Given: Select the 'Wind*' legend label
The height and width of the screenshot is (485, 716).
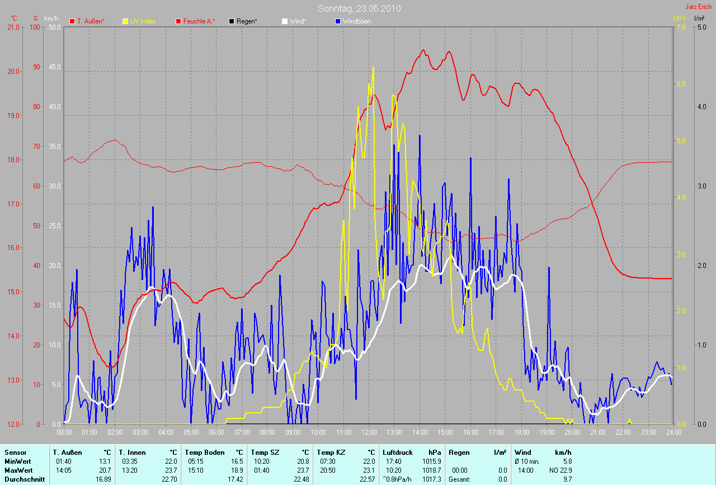Looking at the screenshot, I should [x=298, y=21].
